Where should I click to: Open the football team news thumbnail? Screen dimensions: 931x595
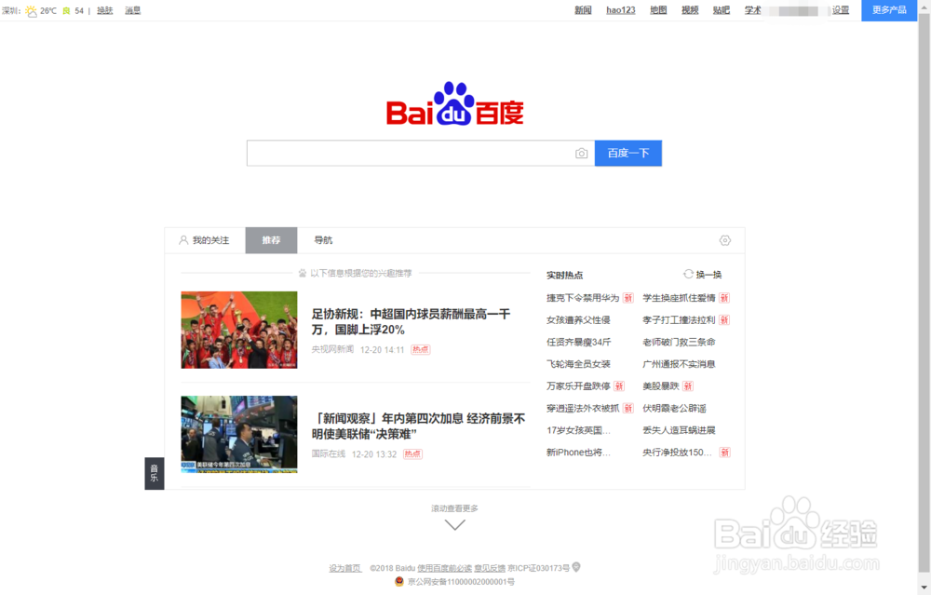click(239, 330)
